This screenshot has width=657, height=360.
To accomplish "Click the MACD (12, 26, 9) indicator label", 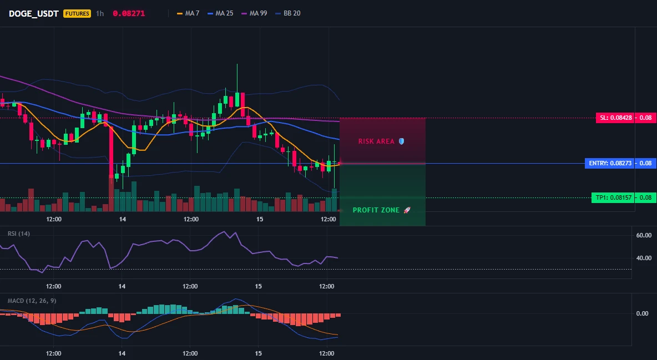I will coord(32,301).
